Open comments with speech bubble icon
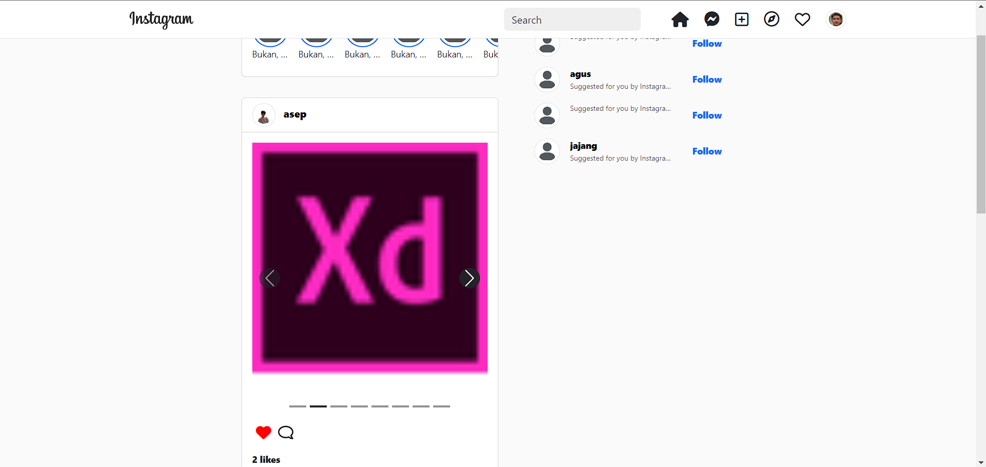 (x=286, y=433)
